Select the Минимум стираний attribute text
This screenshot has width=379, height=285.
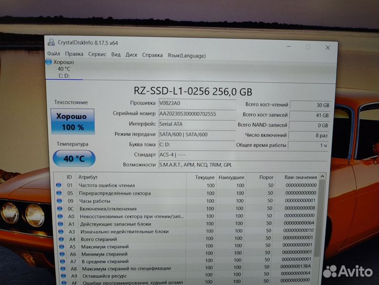click(104, 254)
